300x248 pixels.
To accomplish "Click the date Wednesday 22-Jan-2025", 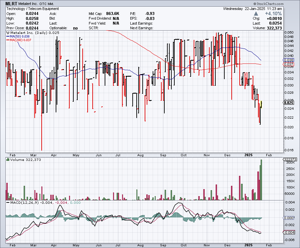I will (x=244, y=9).
